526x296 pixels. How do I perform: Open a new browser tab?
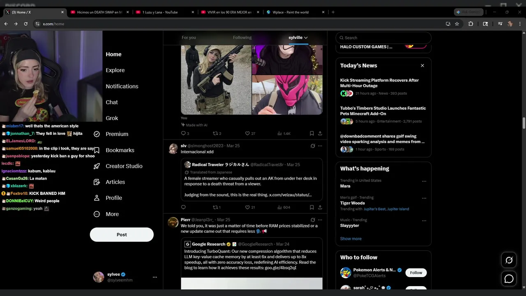333,12
